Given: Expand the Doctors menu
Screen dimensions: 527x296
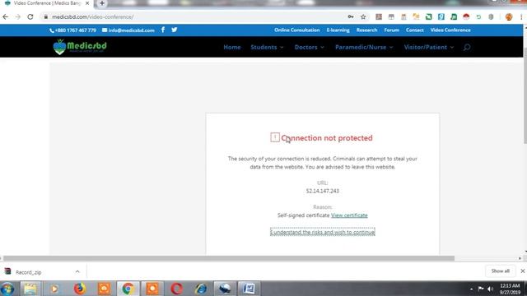Looking at the screenshot, I should point(310,48).
